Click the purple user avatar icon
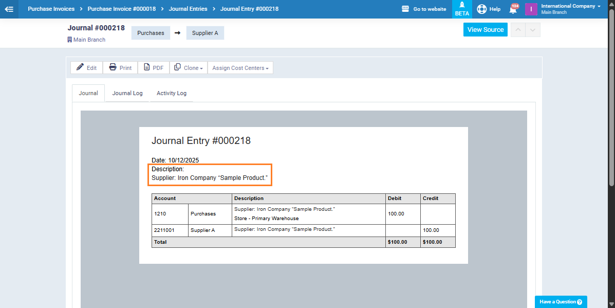The height and width of the screenshot is (308, 615). tap(531, 9)
